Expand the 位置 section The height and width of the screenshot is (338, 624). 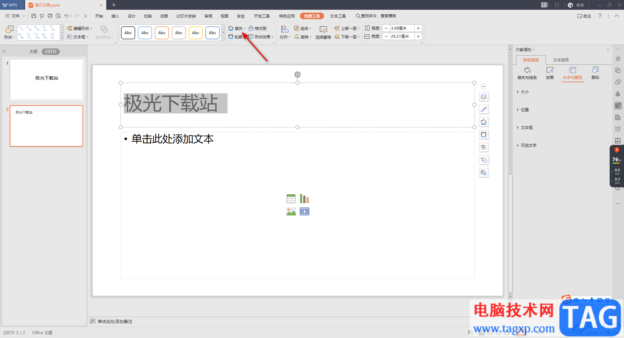523,110
